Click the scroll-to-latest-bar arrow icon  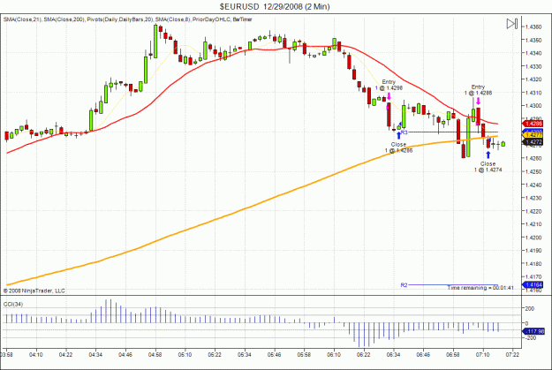point(512,24)
